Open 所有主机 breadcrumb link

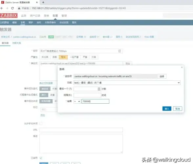6,37
